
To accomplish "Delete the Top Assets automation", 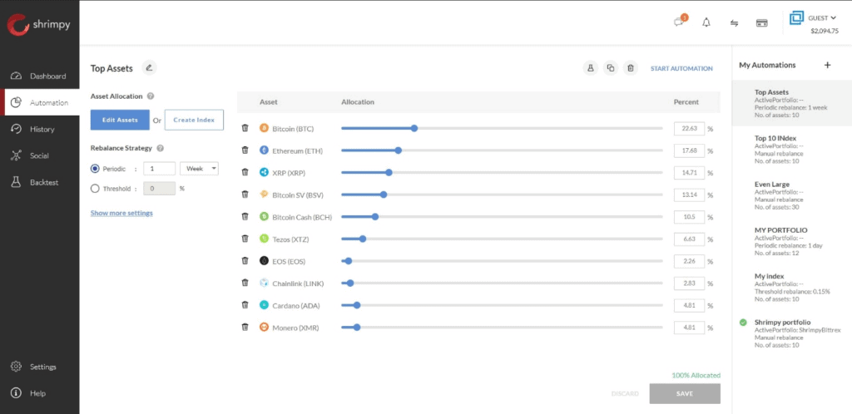I will pos(631,68).
